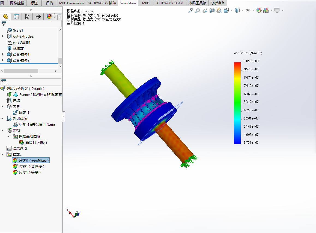Click Section View icon
The height and width of the screenshot is (233, 316).
click(x=212, y=10)
